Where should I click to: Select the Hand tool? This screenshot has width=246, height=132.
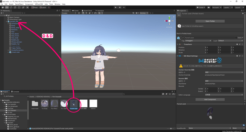(3, 7)
